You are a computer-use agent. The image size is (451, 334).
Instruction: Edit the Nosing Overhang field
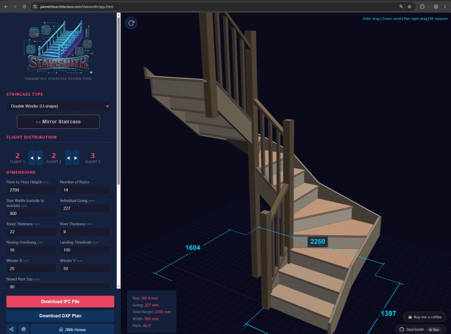(x=32, y=250)
